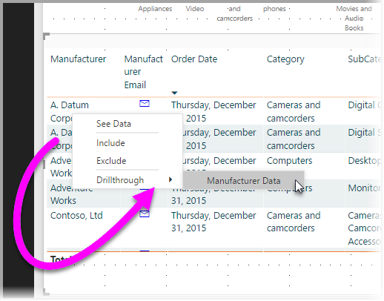Image resolution: width=384 pixels, height=301 pixels.
Task: Select the second Adventure Works manufacturer cell
Action: click(72, 194)
